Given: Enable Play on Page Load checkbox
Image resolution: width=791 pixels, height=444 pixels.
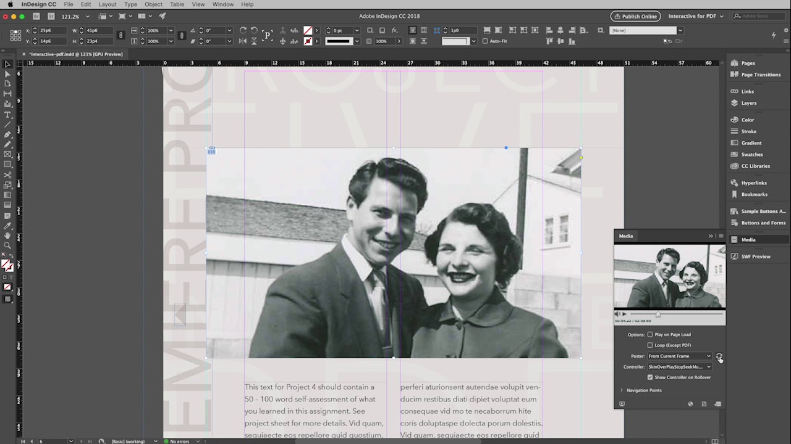Looking at the screenshot, I should tap(650, 334).
